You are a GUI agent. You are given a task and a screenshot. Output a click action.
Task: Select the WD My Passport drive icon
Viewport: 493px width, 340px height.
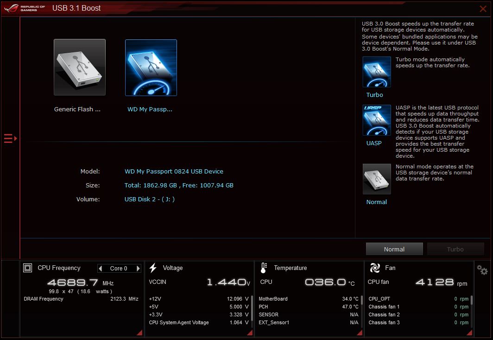[x=151, y=67]
